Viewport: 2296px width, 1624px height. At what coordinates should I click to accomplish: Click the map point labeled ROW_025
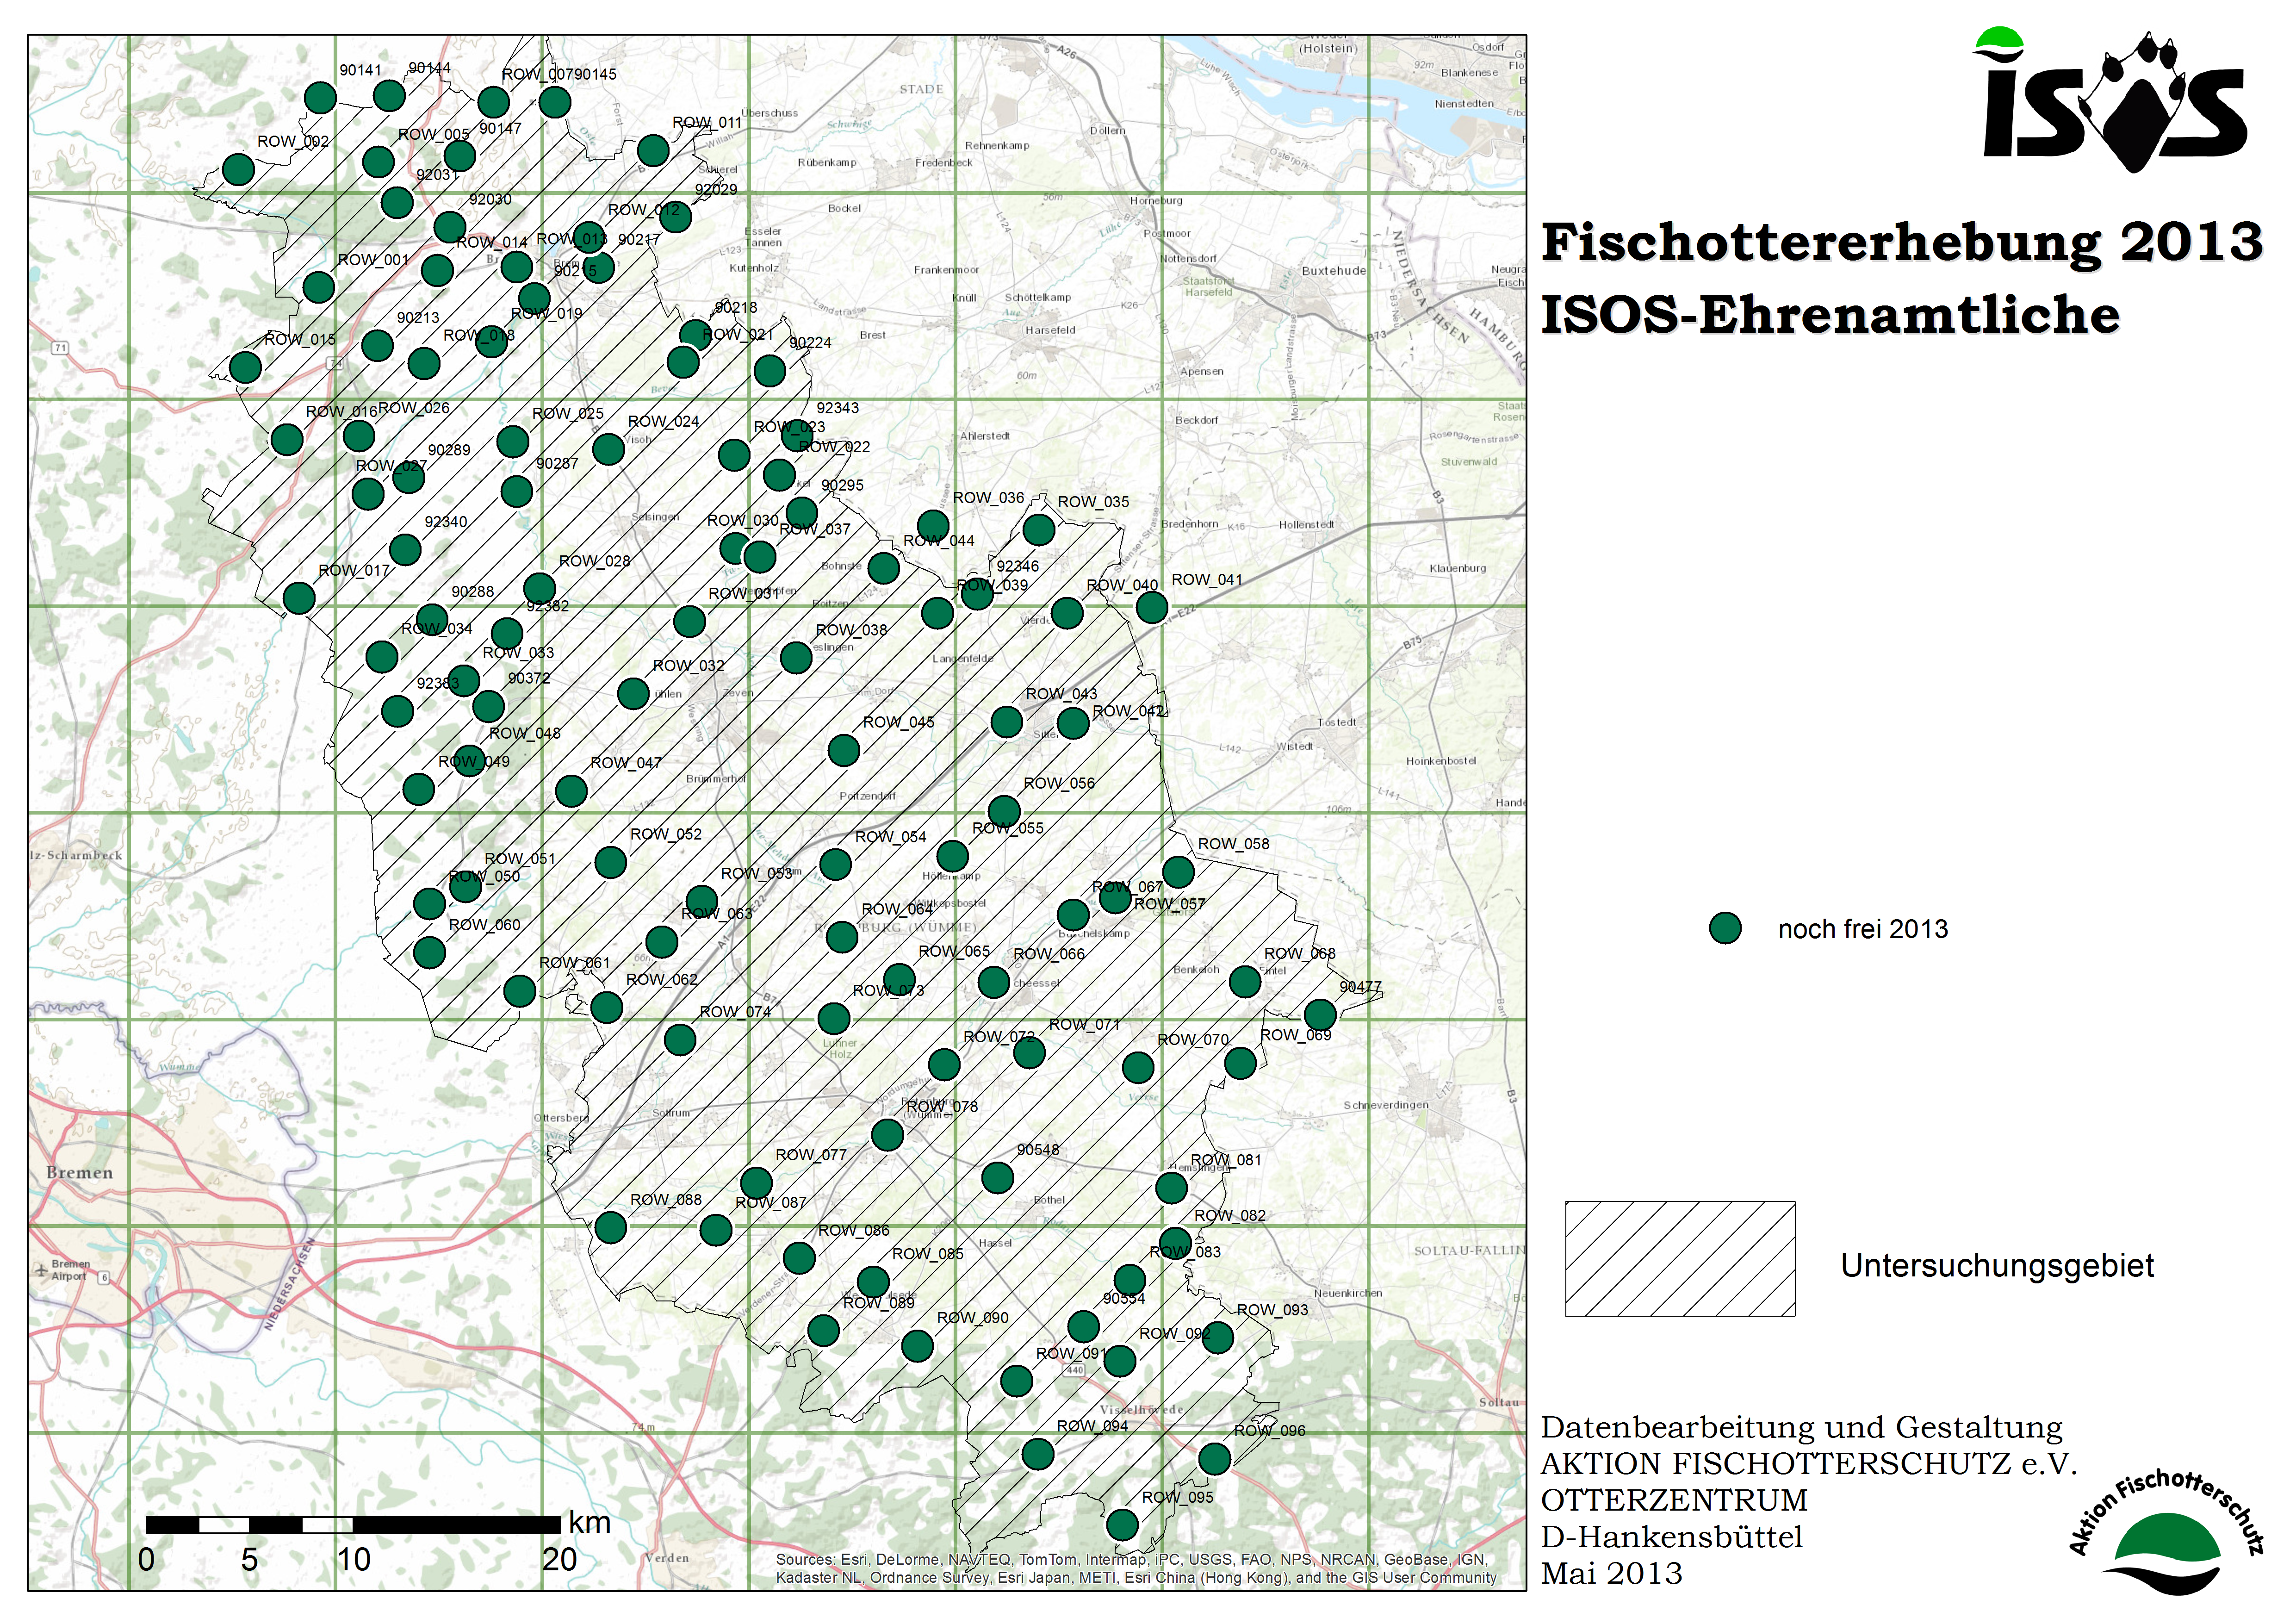pyautogui.click(x=513, y=441)
